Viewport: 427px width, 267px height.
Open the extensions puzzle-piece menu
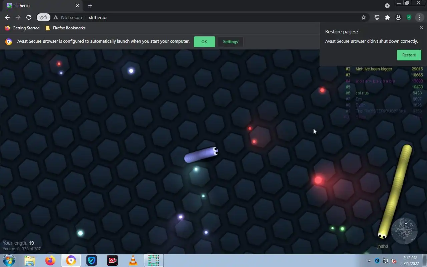click(388, 17)
